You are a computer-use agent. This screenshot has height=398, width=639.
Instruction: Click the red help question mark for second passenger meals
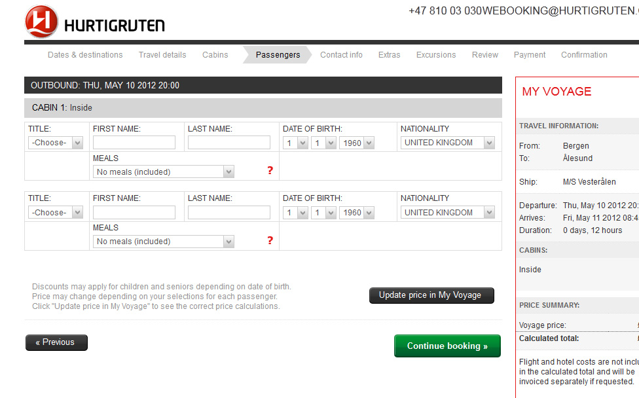[270, 240]
